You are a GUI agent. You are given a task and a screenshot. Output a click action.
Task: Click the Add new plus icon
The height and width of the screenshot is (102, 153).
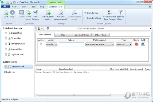[x=6, y=72]
